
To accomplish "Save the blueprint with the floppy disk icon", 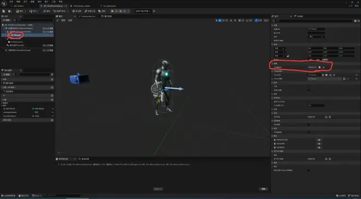I will [x=4, y=11].
